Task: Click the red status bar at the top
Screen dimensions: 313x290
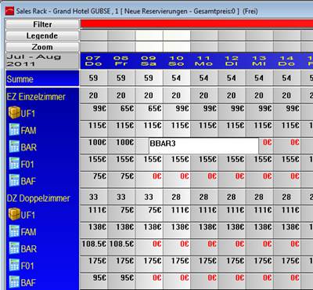Action: click(x=196, y=24)
